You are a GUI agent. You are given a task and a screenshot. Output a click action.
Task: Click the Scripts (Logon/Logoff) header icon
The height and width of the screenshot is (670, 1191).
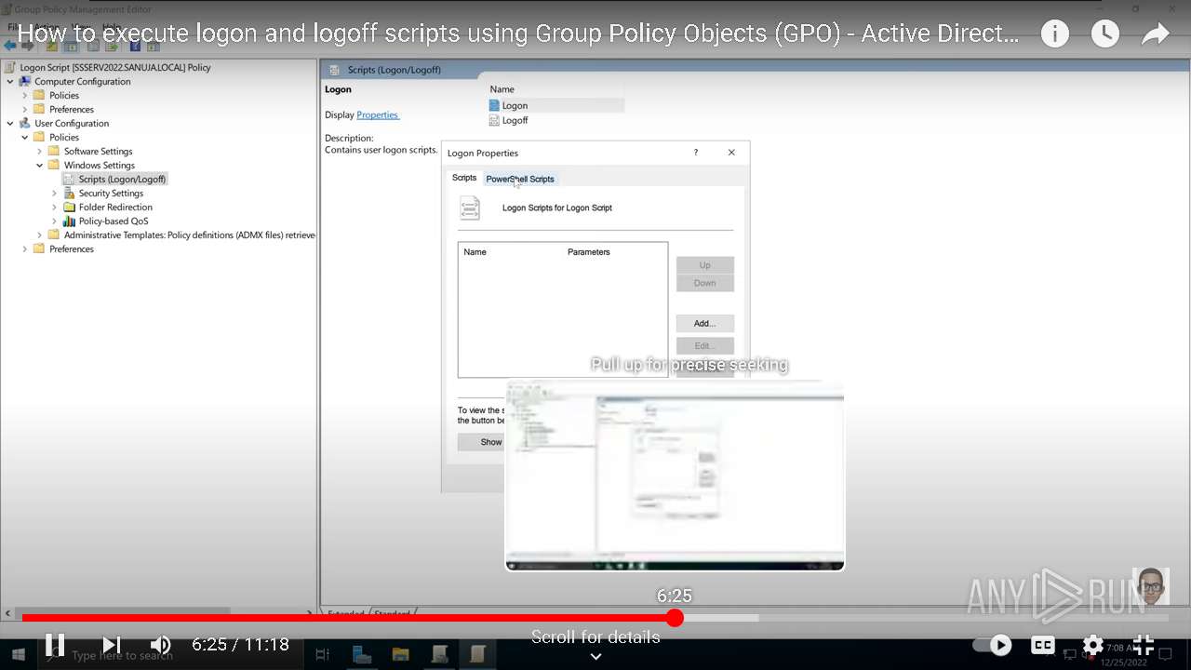333,70
